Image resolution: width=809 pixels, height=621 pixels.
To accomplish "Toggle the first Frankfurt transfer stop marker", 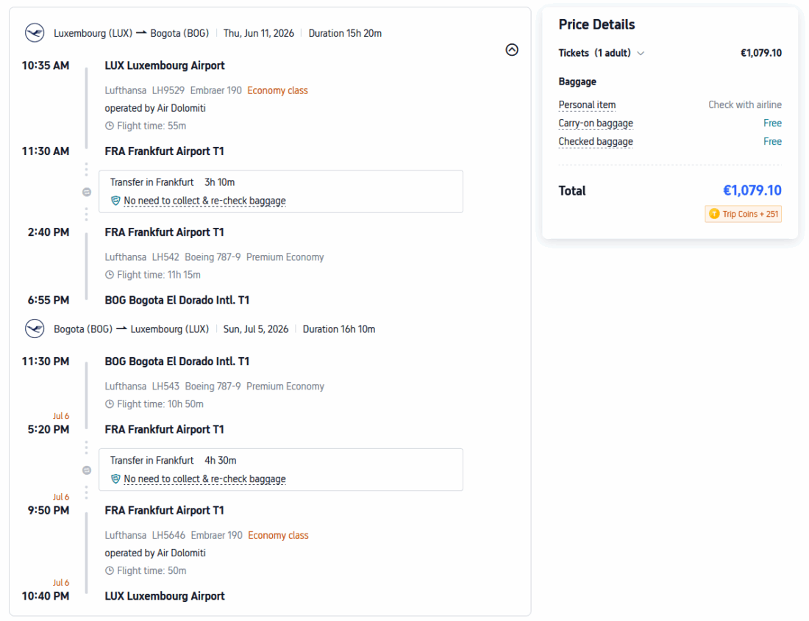I will (x=87, y=192).
